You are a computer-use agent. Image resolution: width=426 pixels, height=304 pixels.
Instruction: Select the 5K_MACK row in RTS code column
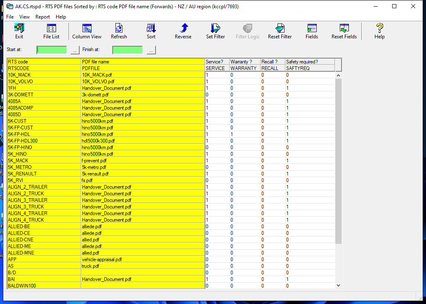(x=44, y=161)
